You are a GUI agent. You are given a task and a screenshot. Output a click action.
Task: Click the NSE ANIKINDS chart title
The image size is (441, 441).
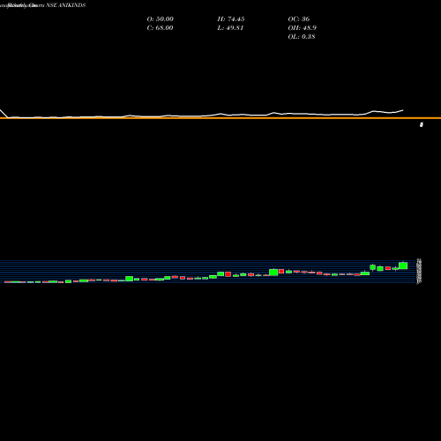65,5
